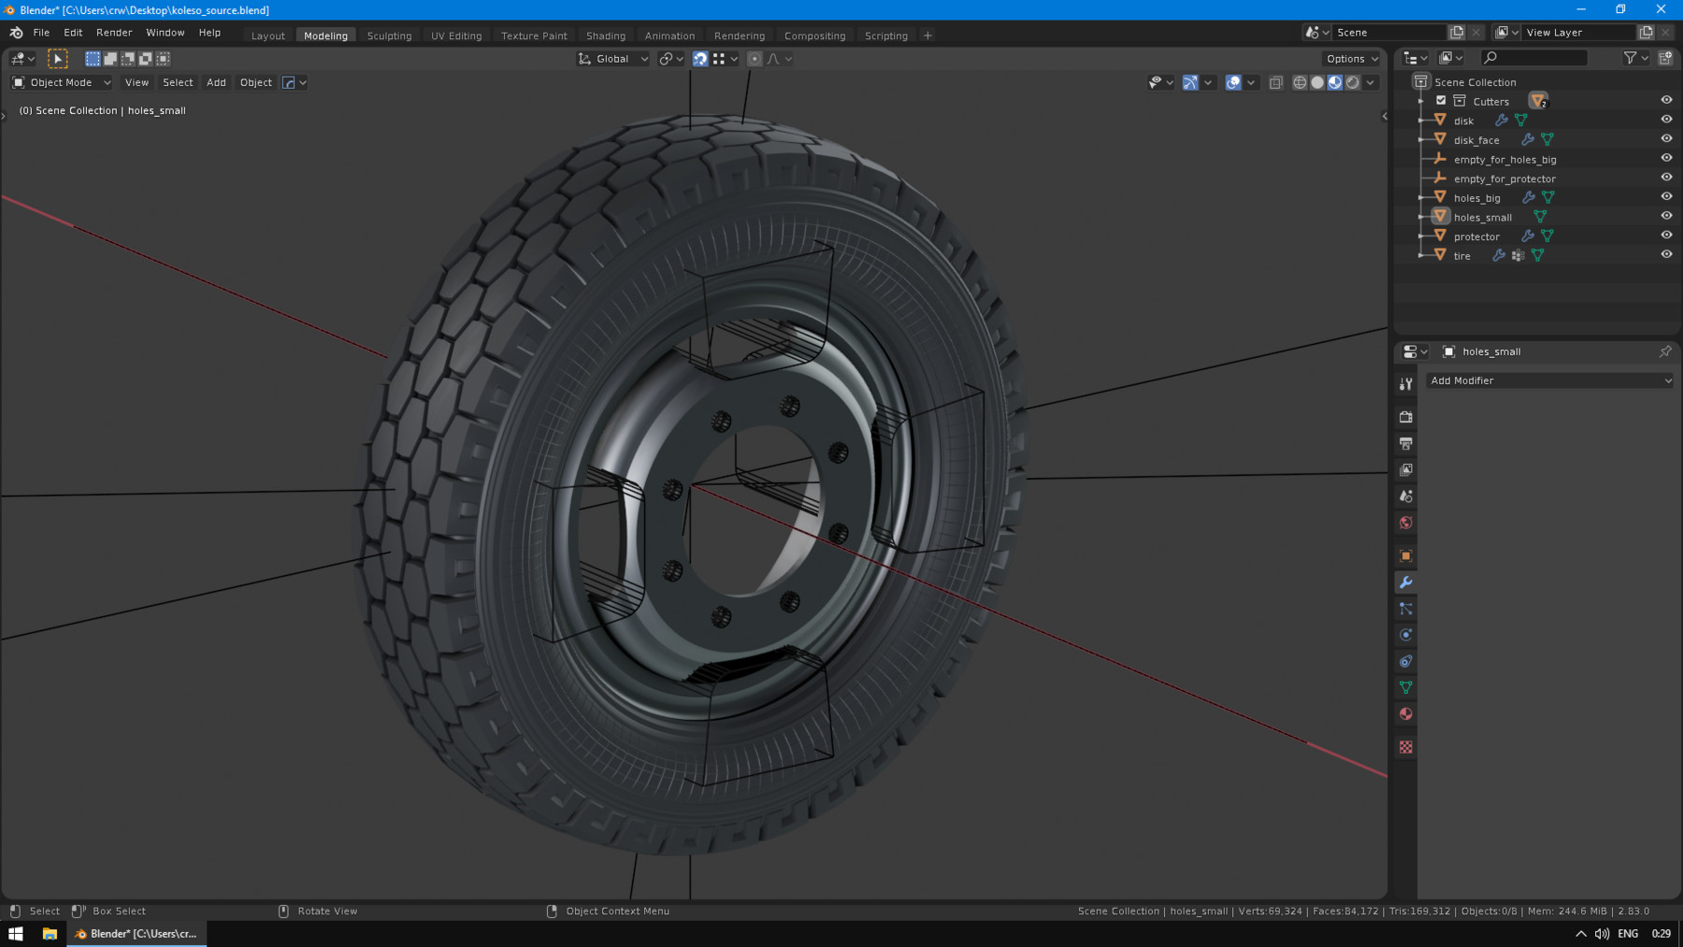
Task: Uncheck the Cutters collection checkbox
Action: (1441, 101)
